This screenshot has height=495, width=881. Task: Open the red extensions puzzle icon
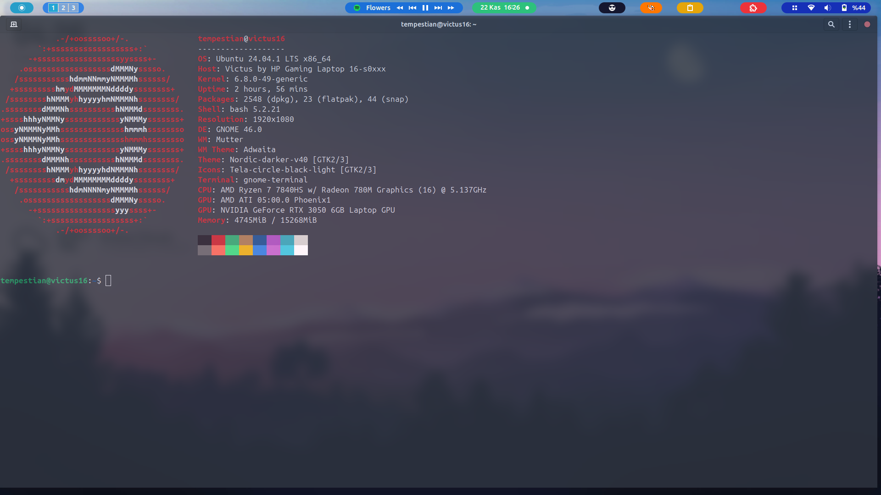[x=753, y=8]
